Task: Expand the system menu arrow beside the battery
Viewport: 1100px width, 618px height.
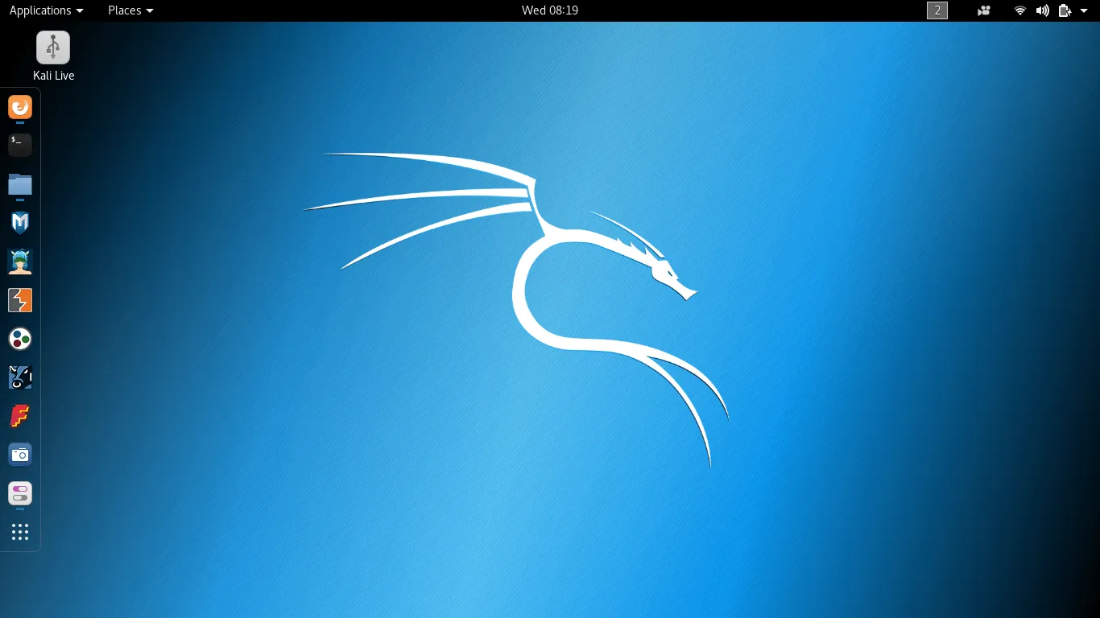Action: 1084,10
